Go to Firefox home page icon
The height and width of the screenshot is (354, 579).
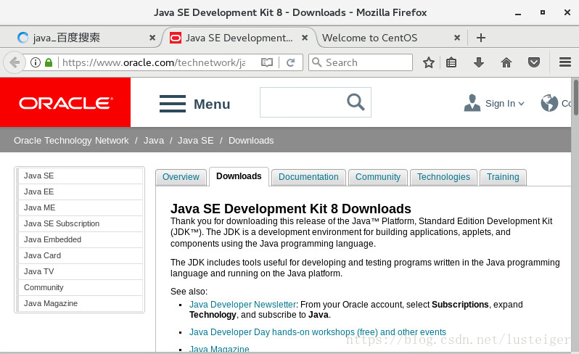click(x=506, y=62)
